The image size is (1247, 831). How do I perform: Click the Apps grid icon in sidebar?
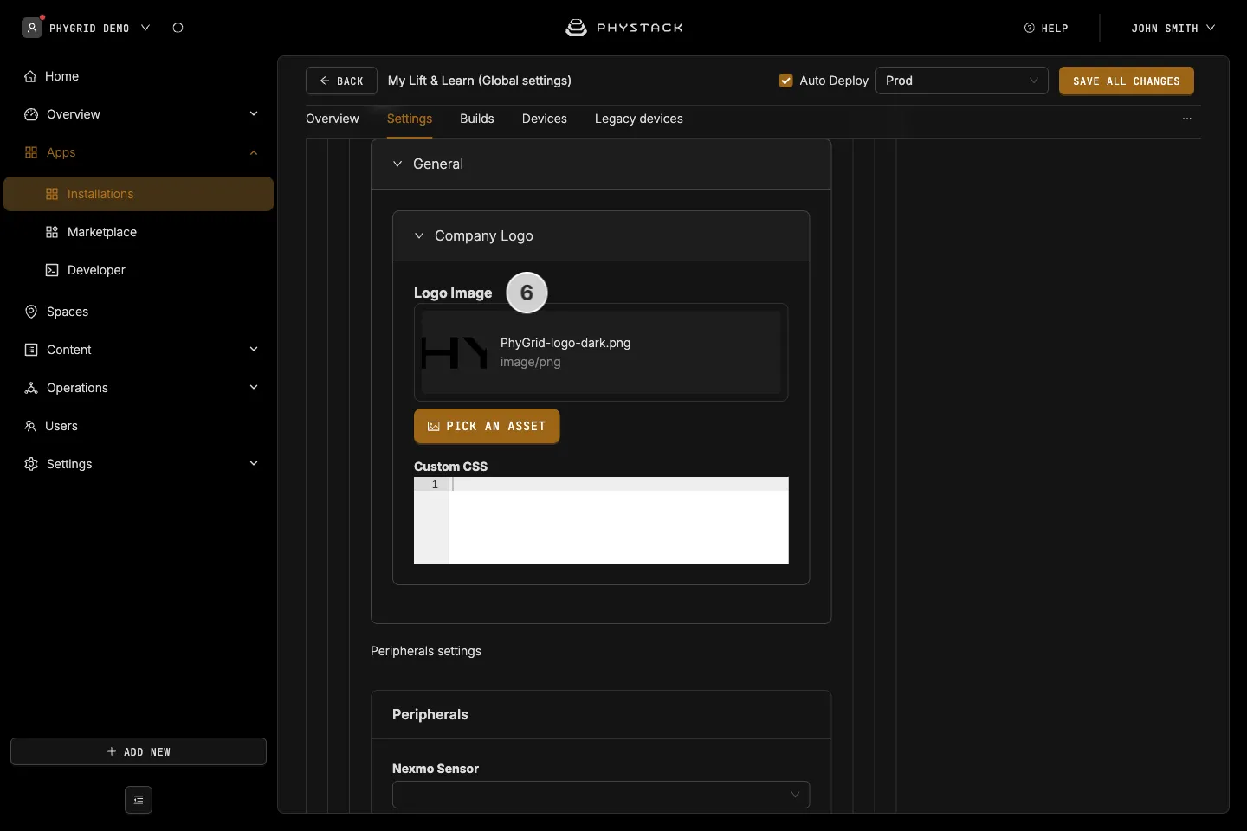click(x=31, y=152)
